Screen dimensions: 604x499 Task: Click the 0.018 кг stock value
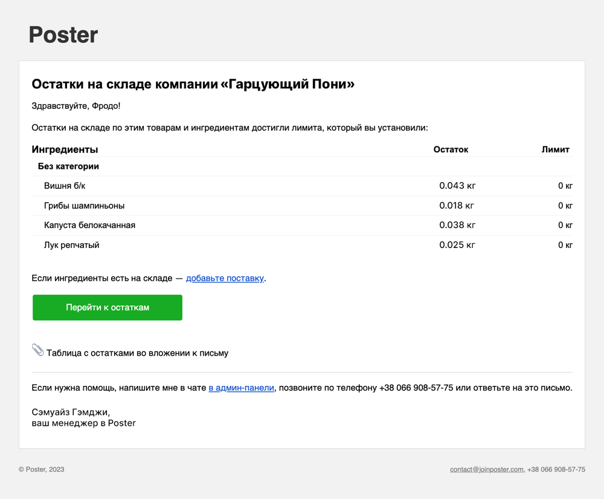[457, 206]
